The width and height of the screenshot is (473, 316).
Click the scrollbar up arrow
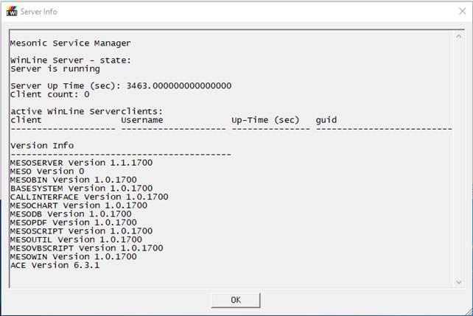[458, 35]
